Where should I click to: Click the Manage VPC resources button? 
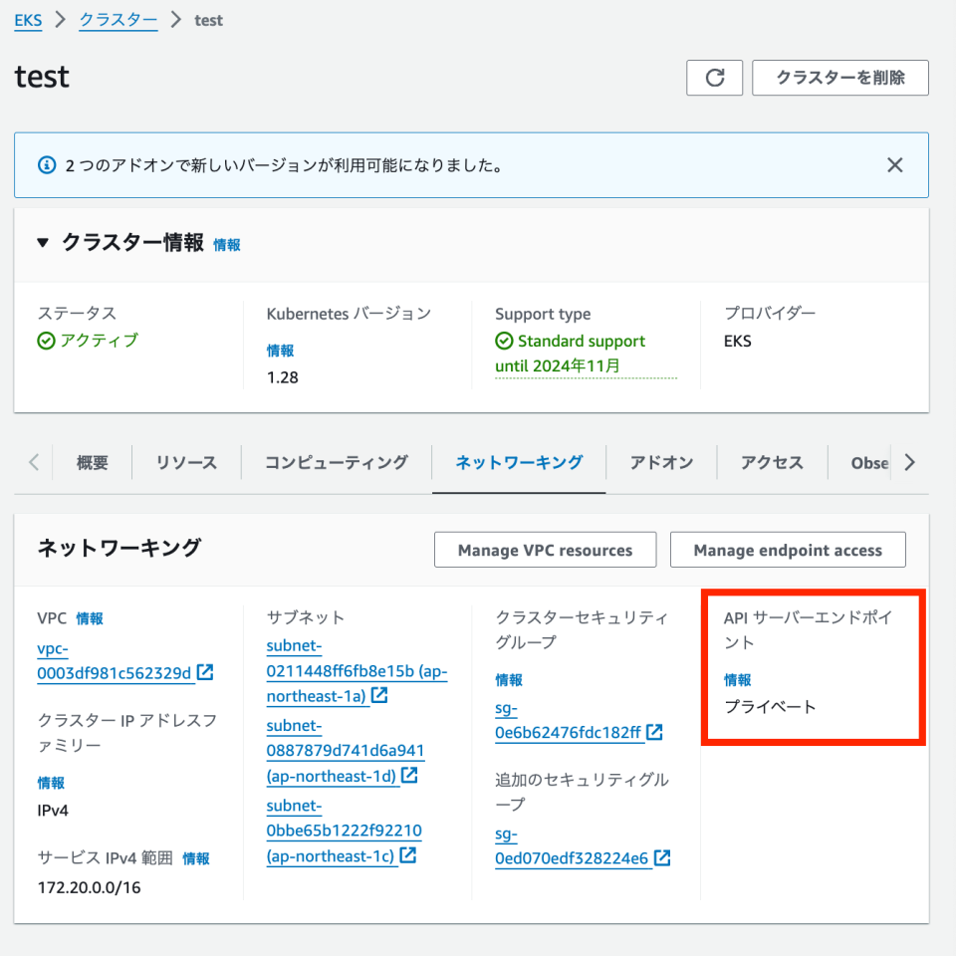545,549
